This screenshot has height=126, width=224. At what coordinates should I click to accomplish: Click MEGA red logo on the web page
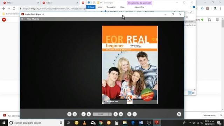pyautogui.click(x=4, y=20)
